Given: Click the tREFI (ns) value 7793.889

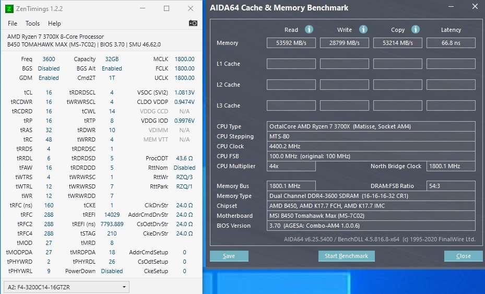Looking at the screenshot, I should (112, 224).
